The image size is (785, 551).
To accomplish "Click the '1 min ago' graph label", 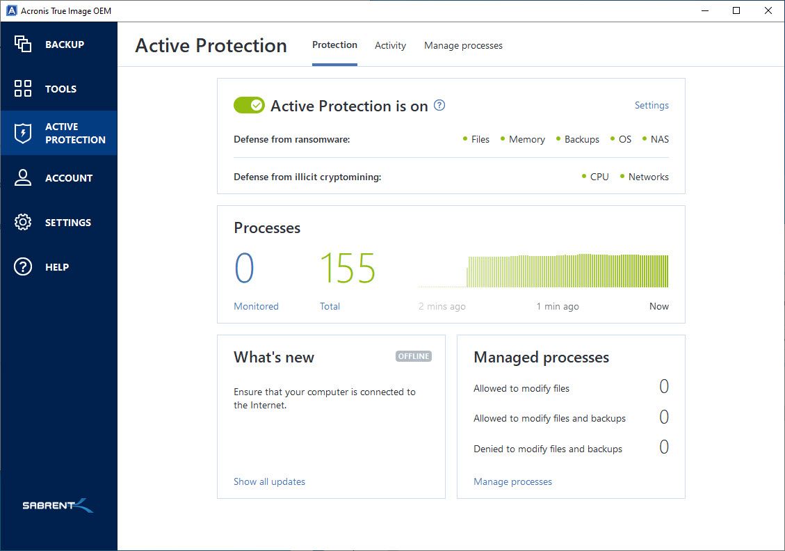I will 557,306.
